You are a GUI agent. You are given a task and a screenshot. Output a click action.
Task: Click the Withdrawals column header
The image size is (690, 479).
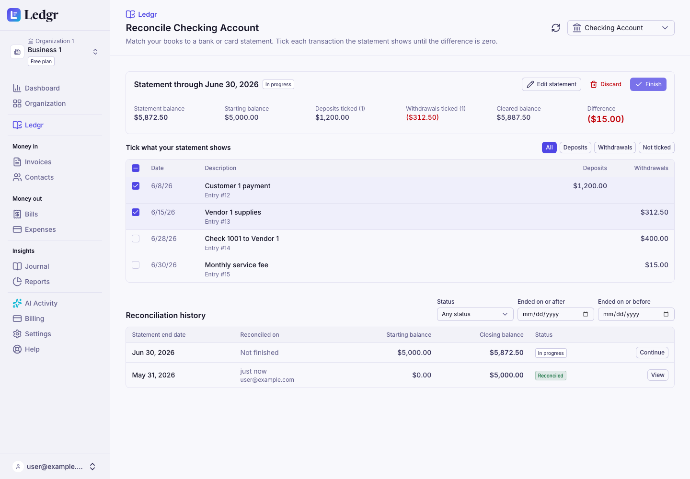point(651,168)
